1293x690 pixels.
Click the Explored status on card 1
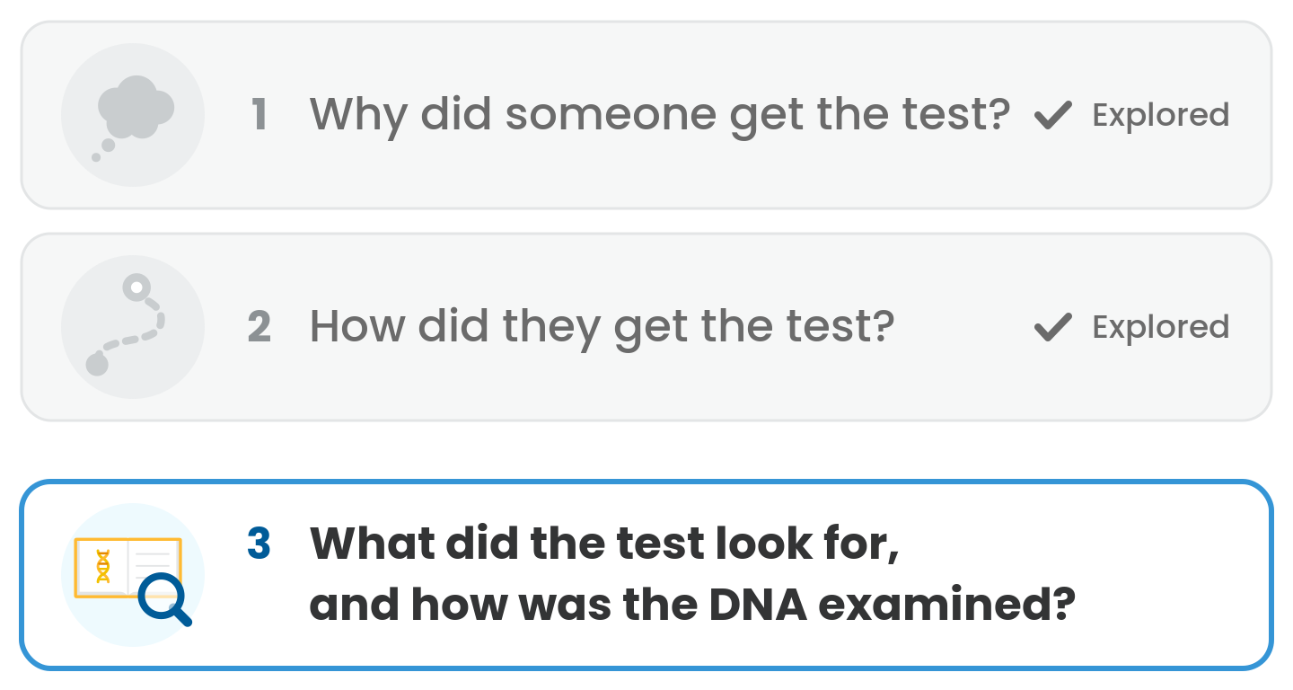click(x=1160, y=115)
